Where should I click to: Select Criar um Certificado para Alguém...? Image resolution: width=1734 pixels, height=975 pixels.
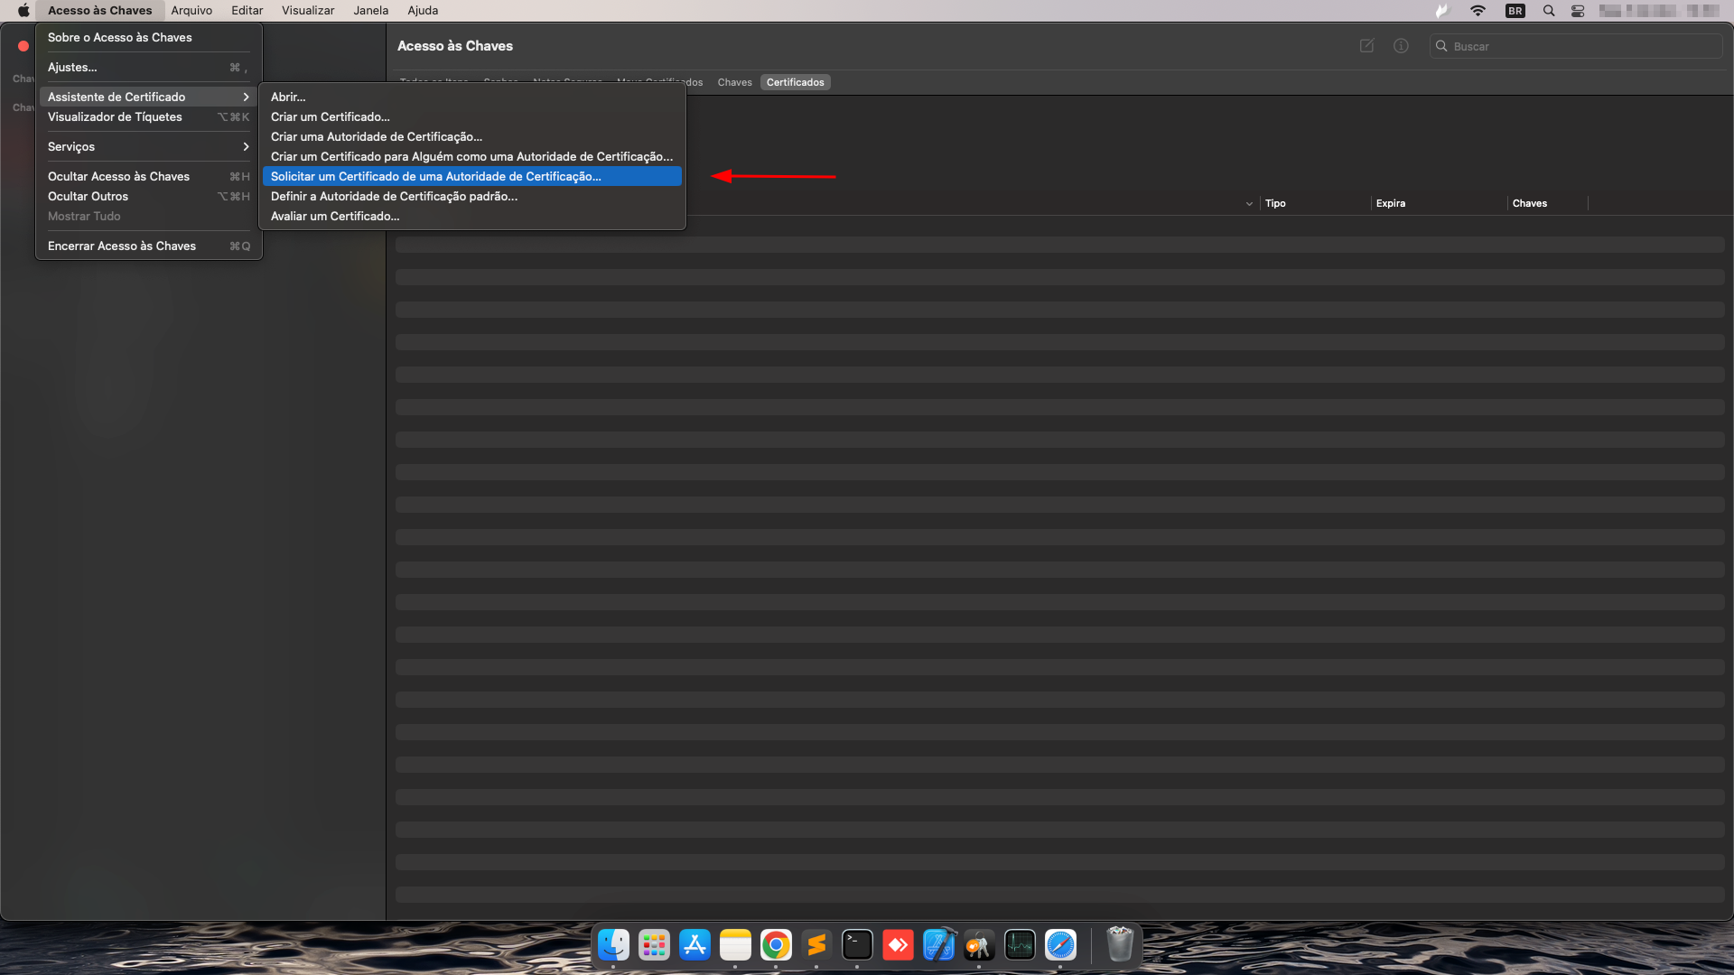click(x=472, y=156)
